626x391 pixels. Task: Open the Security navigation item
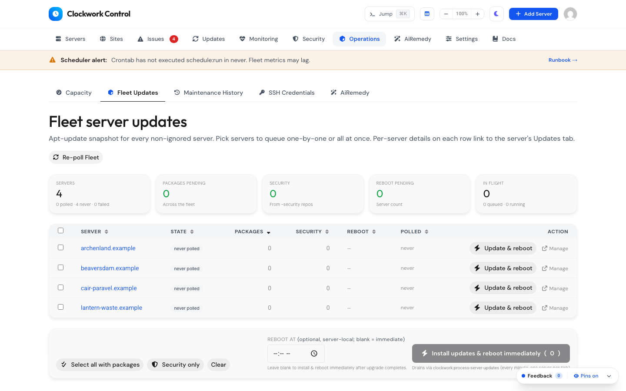coord(309,39)
